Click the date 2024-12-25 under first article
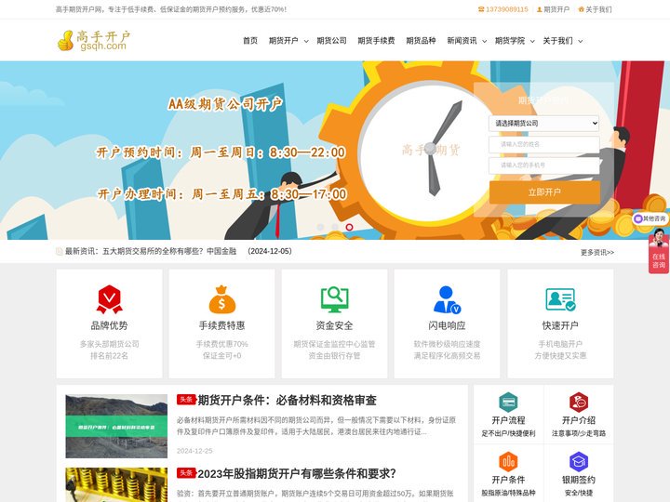This screenshot has height=502, width=670. (x=194, y=451)
